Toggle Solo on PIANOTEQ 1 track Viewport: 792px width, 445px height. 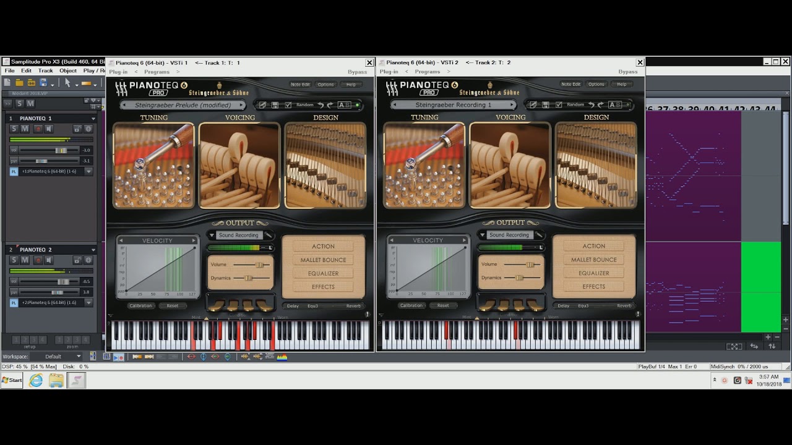click(14, 129)
